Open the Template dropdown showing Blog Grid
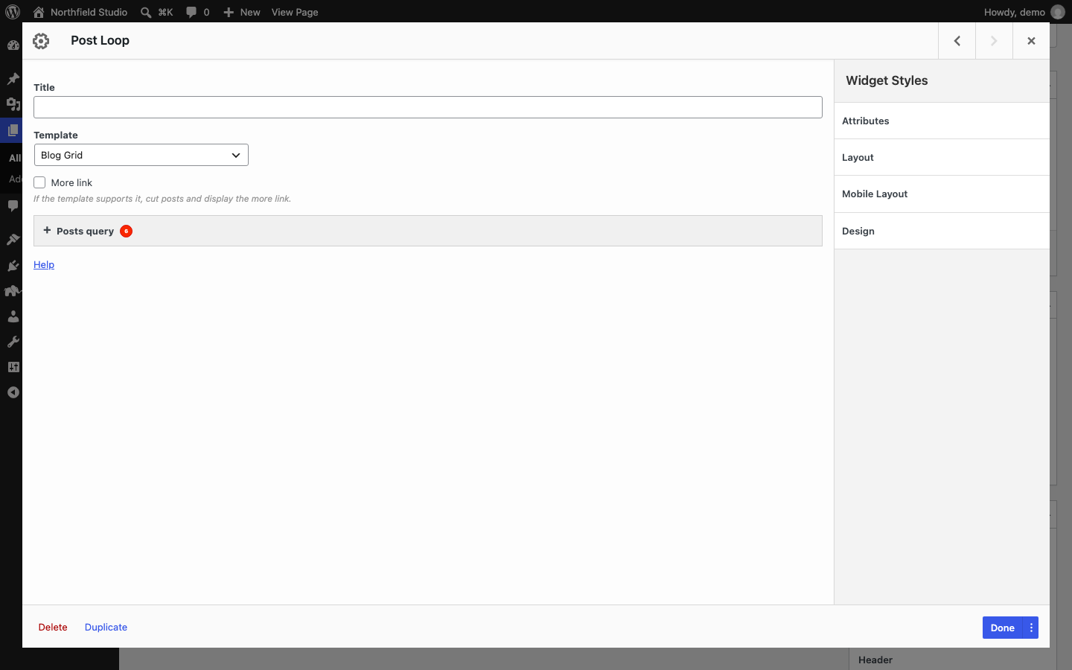Viewport: 1072px width, 670px height. pos(141,155)
